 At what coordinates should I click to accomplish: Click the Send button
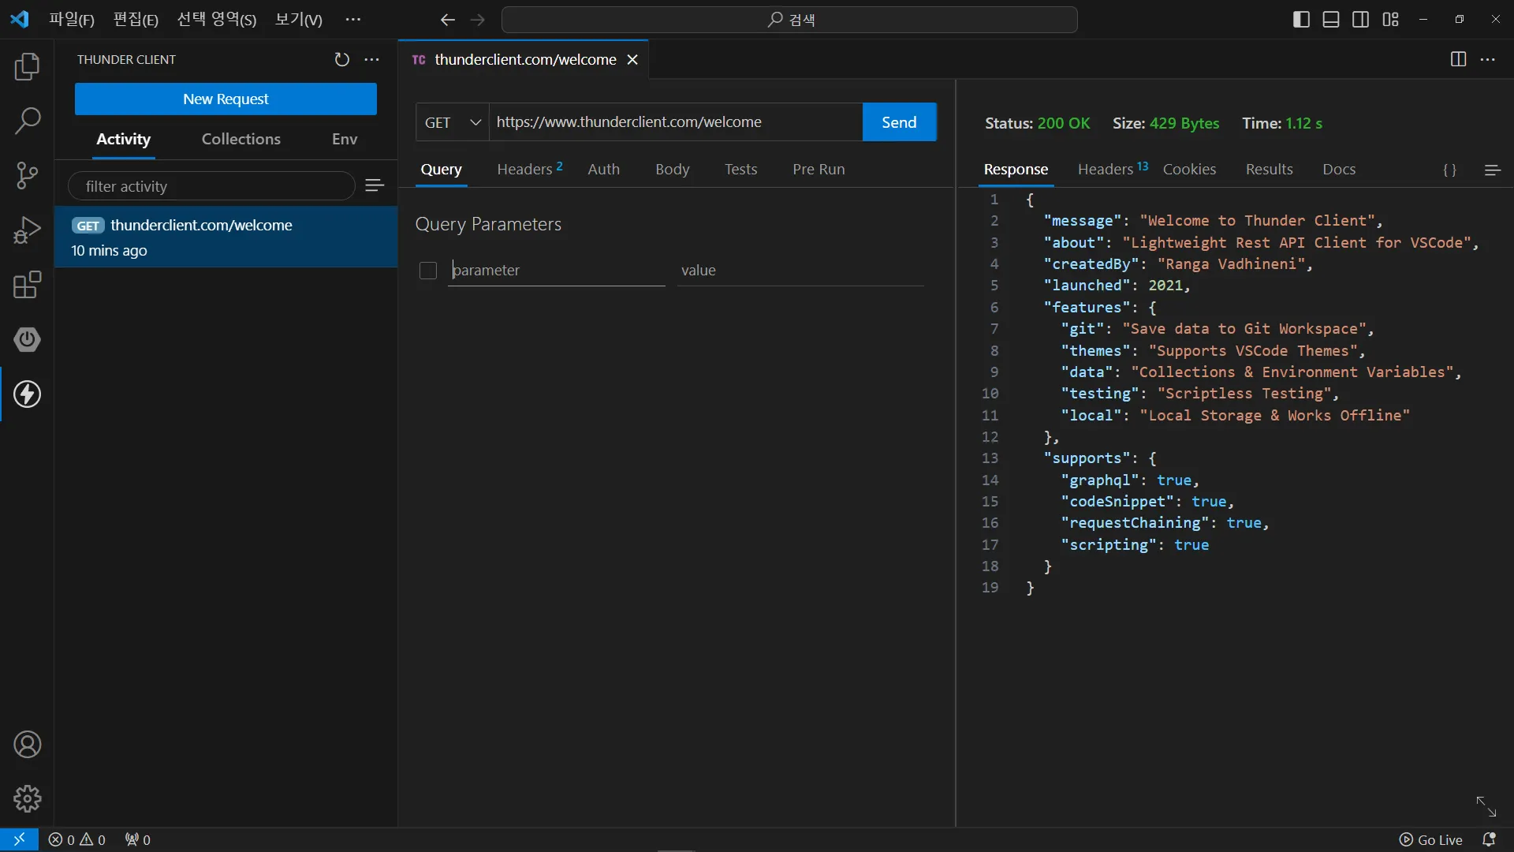(x=899, y=122)
